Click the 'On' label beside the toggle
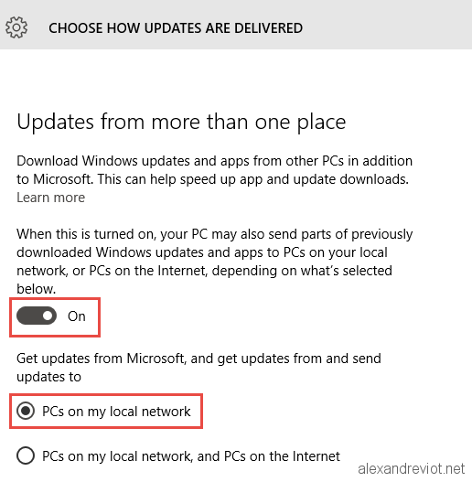This screenshot has height=482, width=472. click(x=77, y=316)
